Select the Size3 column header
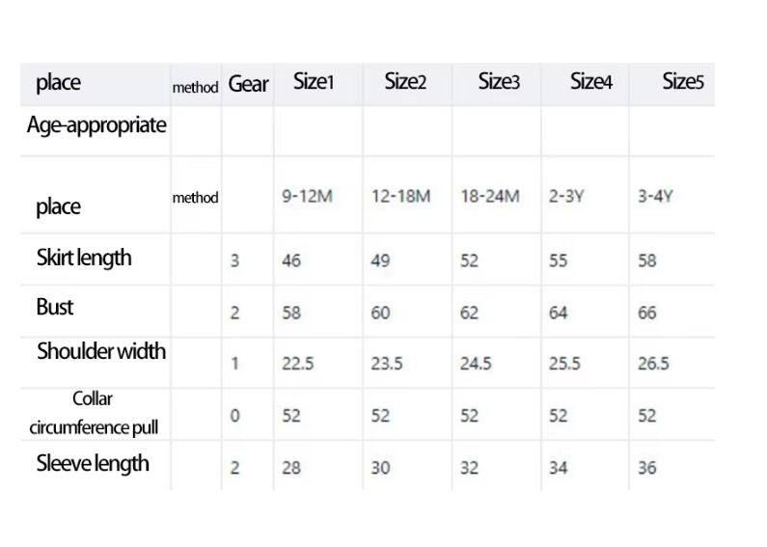The height and width of the screenshot is (547, 767). click(499, 82)
